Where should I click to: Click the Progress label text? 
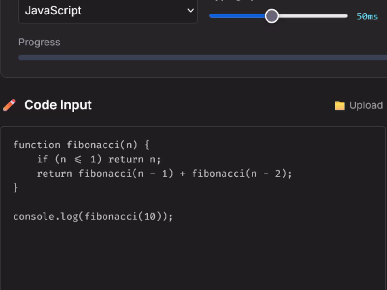coord(39,43)
